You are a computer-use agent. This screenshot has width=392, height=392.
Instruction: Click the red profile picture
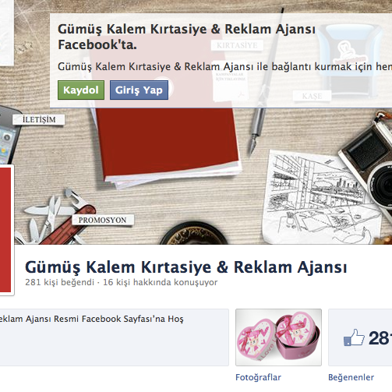click(x=5, y=230)
